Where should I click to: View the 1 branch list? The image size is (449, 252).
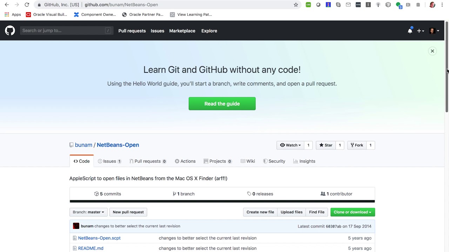pyautogui.click(x=183, y=194)
